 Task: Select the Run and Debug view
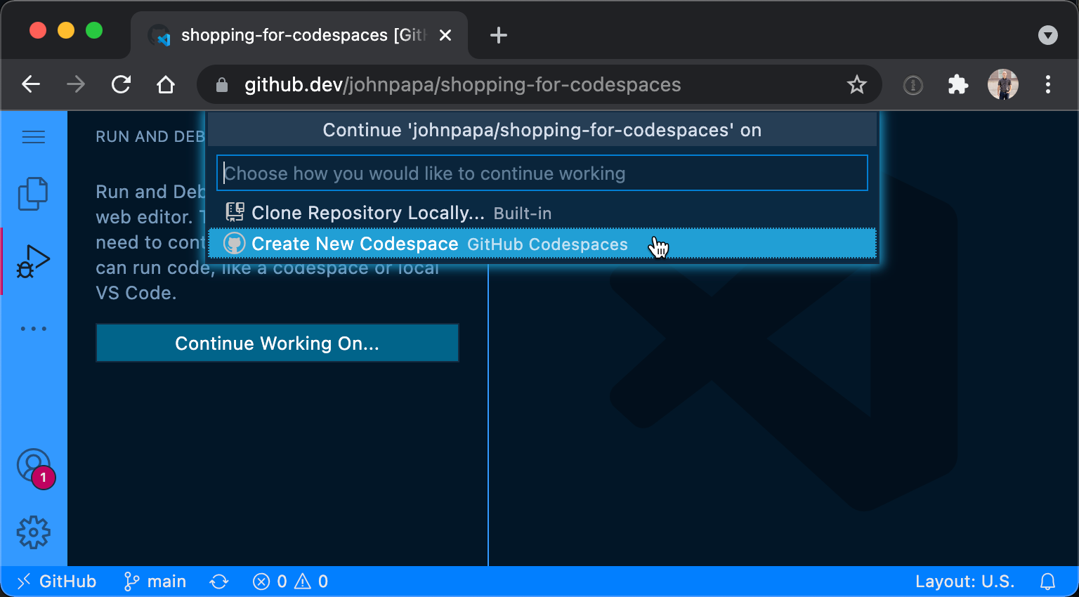(33, 261)
